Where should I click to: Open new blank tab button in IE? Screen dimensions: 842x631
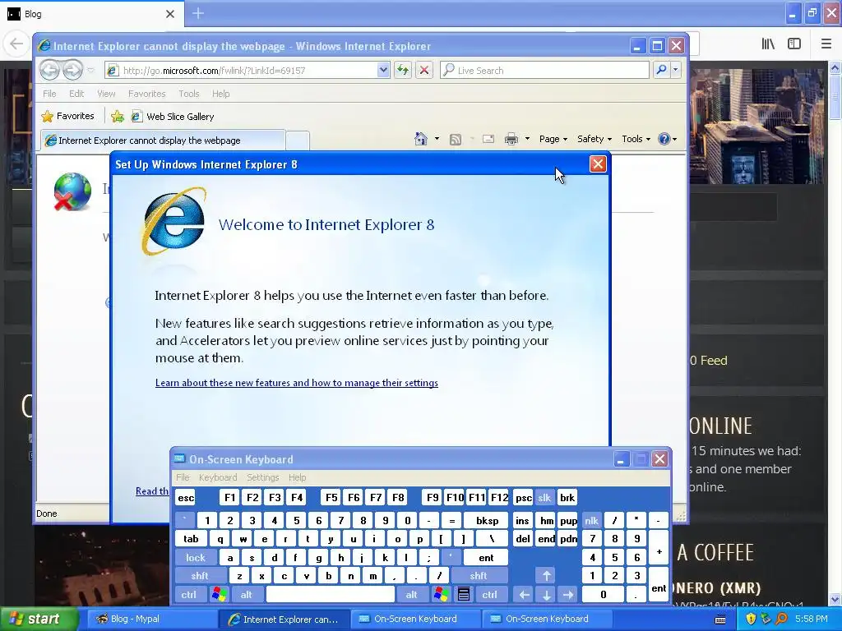point(298,140)
